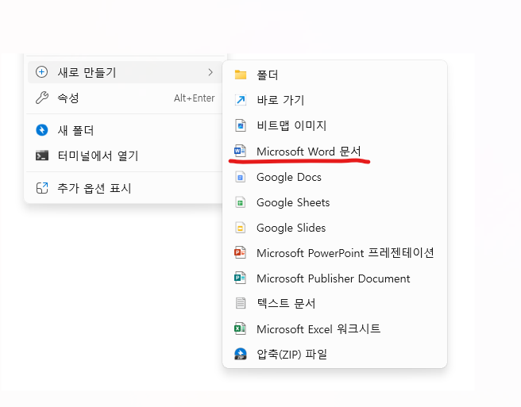Click the Word document icon
521x407 pixels.
click(x=240, y=151)
